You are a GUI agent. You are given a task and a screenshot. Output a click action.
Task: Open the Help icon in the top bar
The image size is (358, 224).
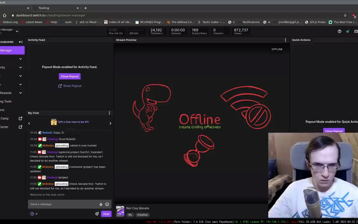pyautogui.click(x=339, y=31)
